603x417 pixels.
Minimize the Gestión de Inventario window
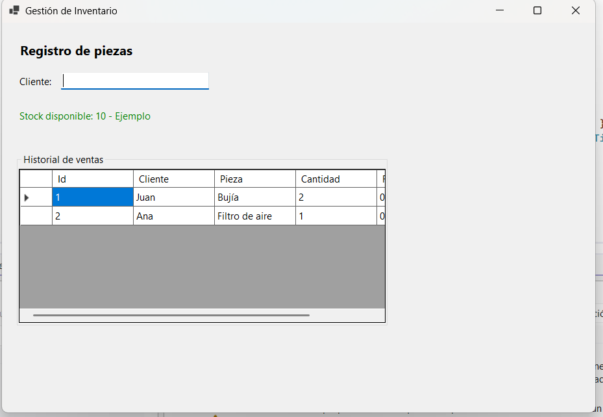coord(500,11)
